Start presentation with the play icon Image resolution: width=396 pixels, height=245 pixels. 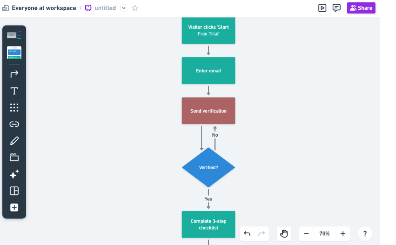[322, 8]
